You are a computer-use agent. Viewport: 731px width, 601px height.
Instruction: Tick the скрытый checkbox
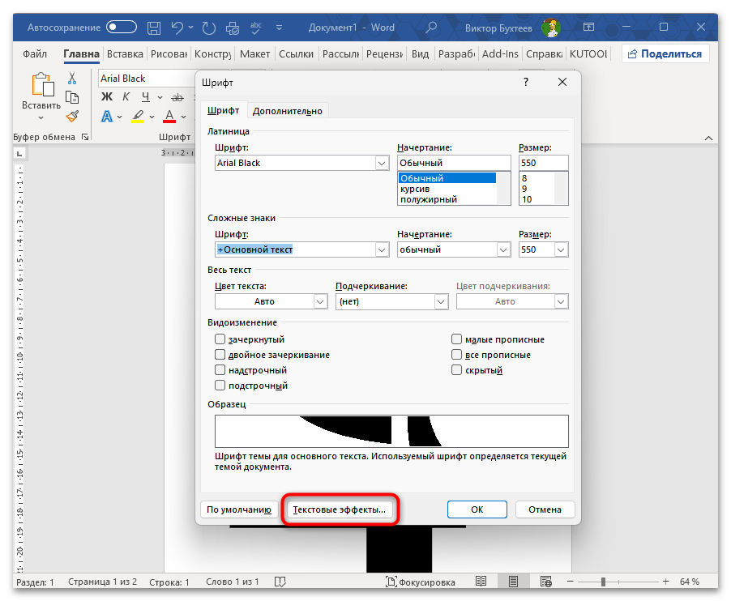pos(457,370)
